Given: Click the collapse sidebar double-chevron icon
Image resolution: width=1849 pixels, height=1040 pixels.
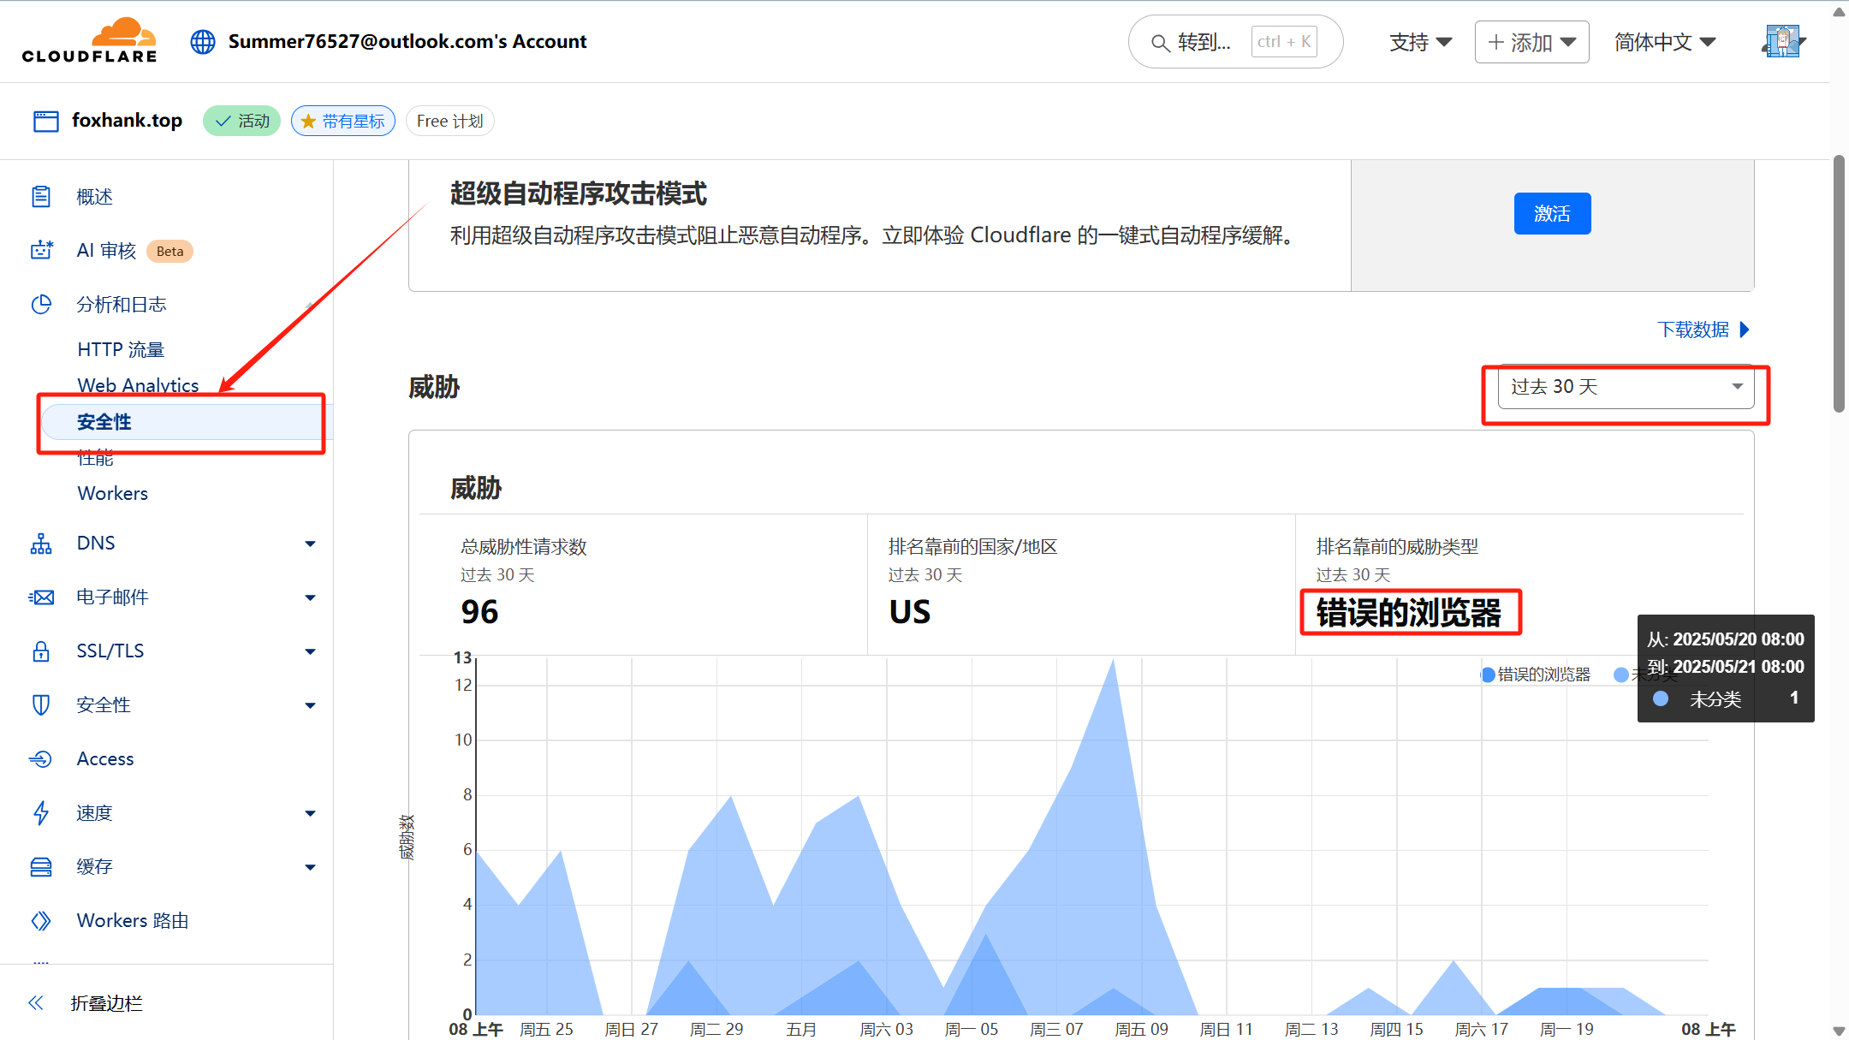Looking at the screenshot, I should pos(35,1003).
